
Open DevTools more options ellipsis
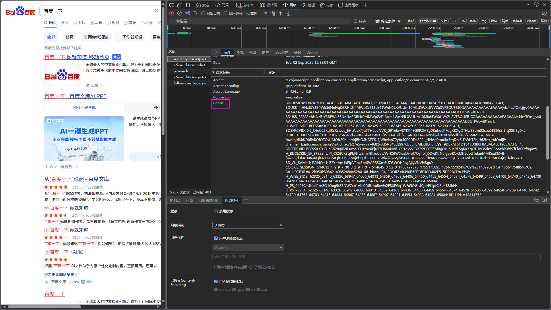coord(529,5)
